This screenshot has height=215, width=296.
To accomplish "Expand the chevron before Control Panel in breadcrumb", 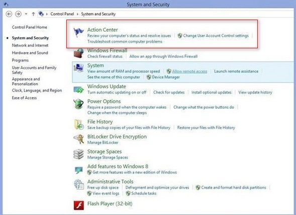I will (47, 14).
